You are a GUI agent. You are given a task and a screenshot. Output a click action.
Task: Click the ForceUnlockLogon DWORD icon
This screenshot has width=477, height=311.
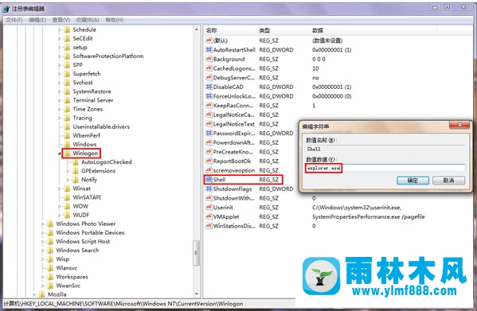209,96
